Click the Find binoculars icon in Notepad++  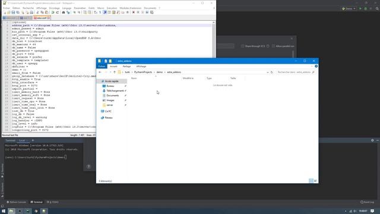[64, 12]
